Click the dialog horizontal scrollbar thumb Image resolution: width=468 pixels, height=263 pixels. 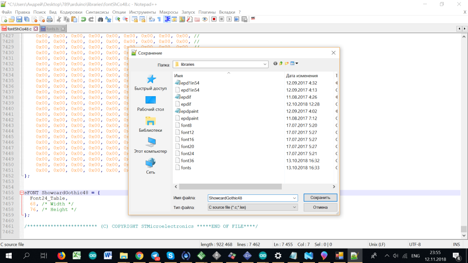click(x=230, y=186)
